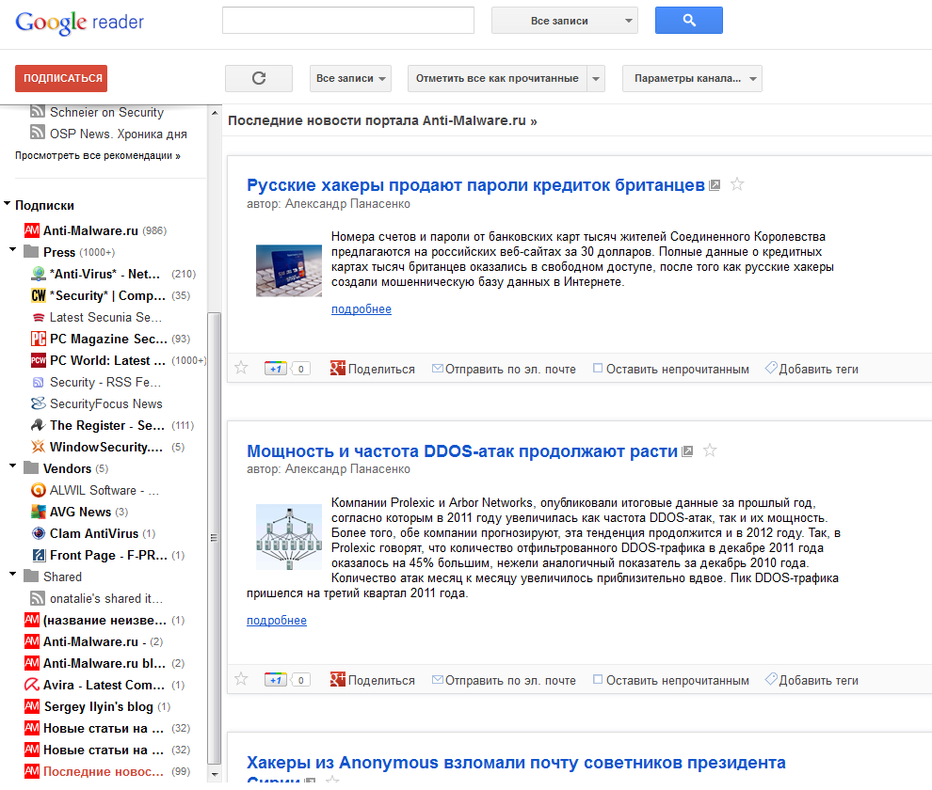
Task: Open British credit cards article in new window icon
Action: click(715, 185)
